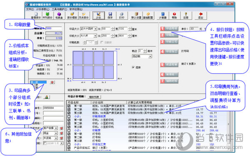Uncheck 第一联 小型胶印机 row checkbox

coord(69,120)
